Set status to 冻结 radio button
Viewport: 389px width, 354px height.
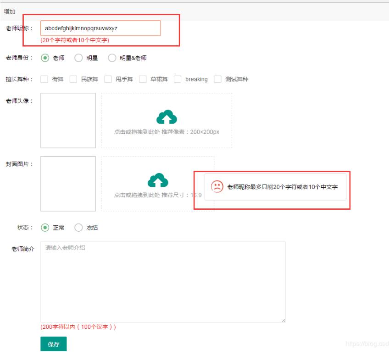pos(78,228)
